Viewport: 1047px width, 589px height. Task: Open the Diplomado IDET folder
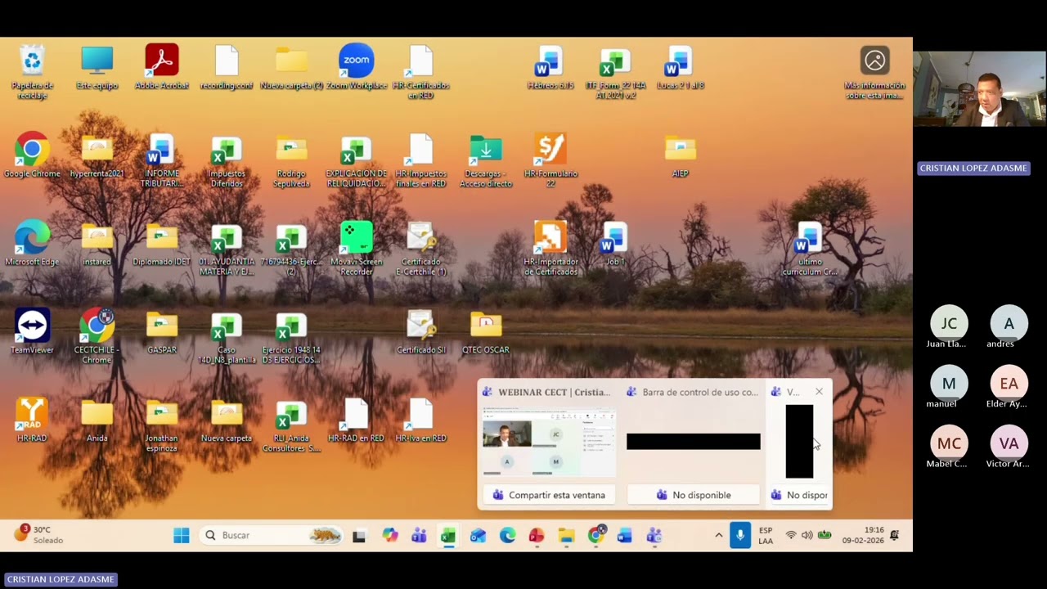tap(161, 244)
